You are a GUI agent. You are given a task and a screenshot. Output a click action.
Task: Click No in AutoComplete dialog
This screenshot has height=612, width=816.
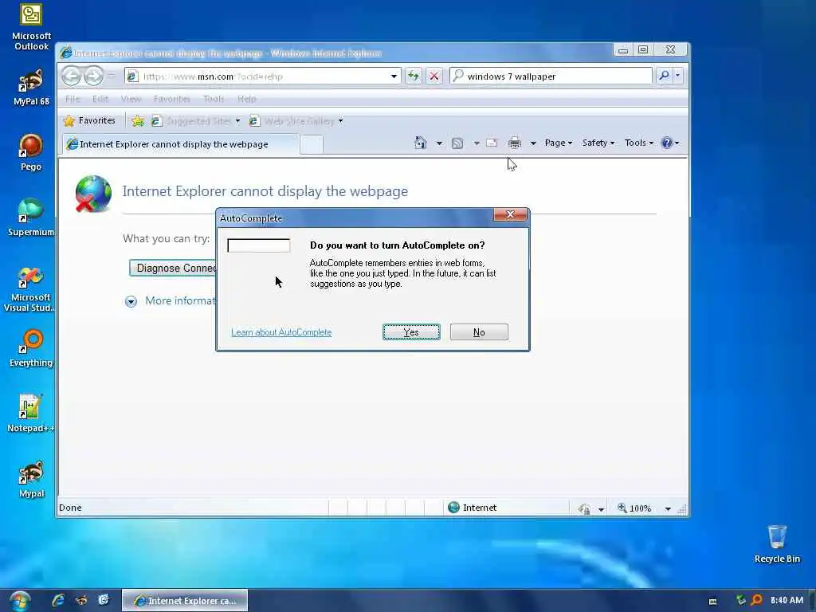pos(479,332)
